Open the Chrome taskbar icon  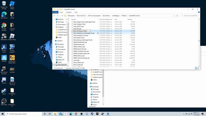[x=76, y=114]
